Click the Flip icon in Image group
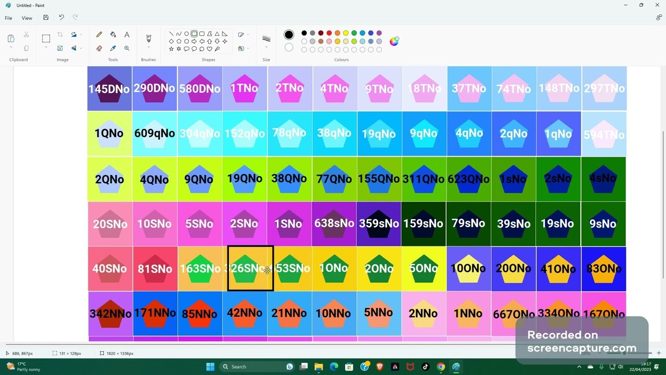Image resolution: width=666 pixels, height=375 pixels. coord(73,48)
